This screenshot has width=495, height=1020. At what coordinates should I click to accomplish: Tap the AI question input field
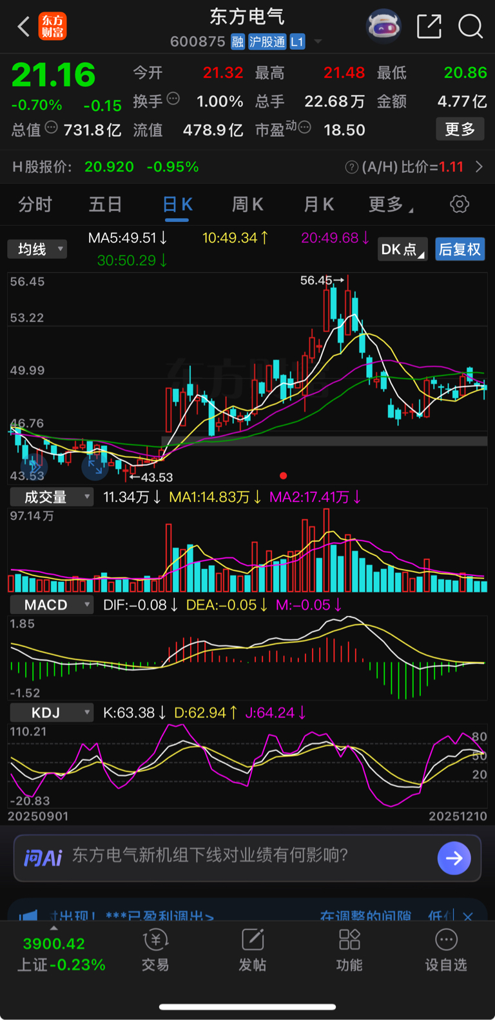[247, 858]
